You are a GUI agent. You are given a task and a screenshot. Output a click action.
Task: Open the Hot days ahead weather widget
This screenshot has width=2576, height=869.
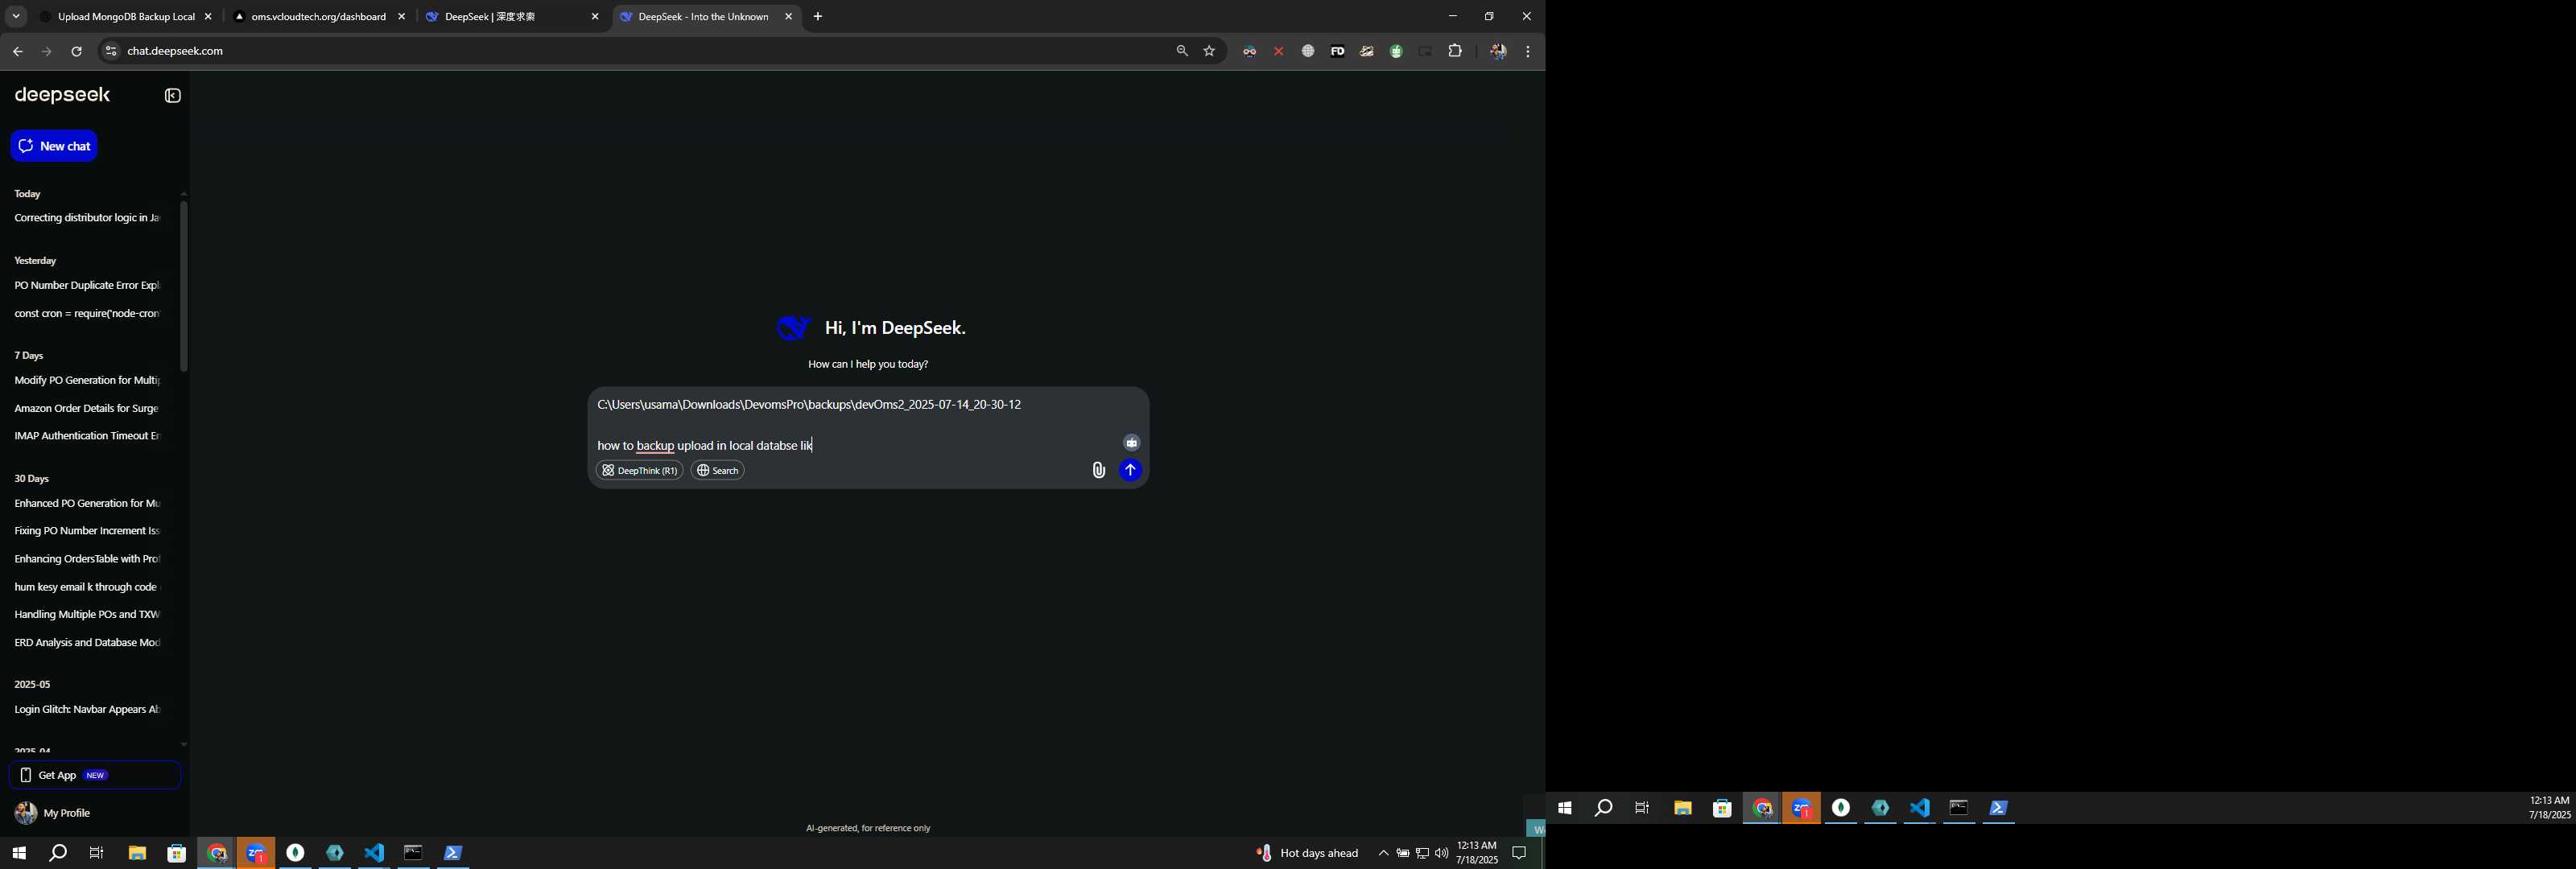pos(1307,853)
